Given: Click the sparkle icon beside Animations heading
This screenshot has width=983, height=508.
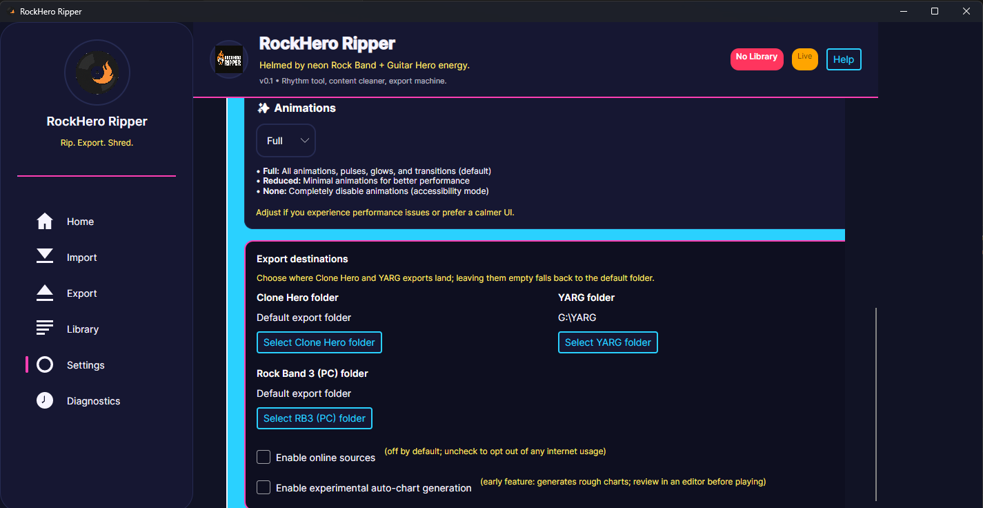Looking at the screenshot, I should (x=263, y=108).
